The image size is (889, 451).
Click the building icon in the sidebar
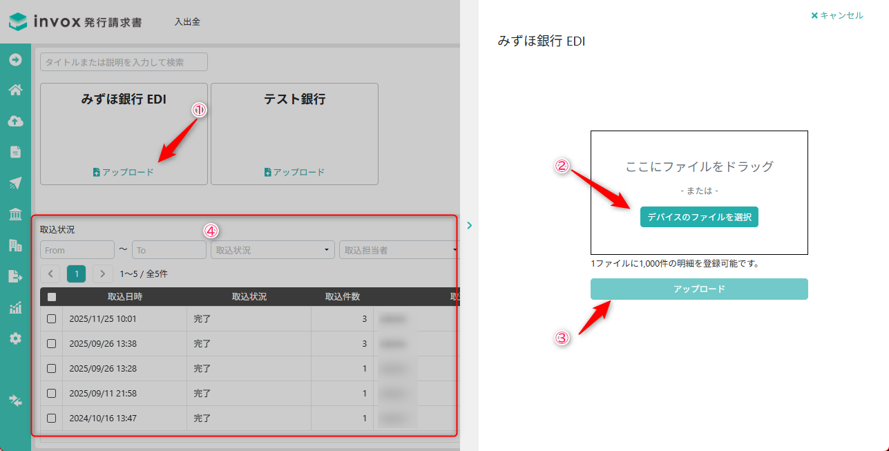pyautogui.click(x=15, y=245)
